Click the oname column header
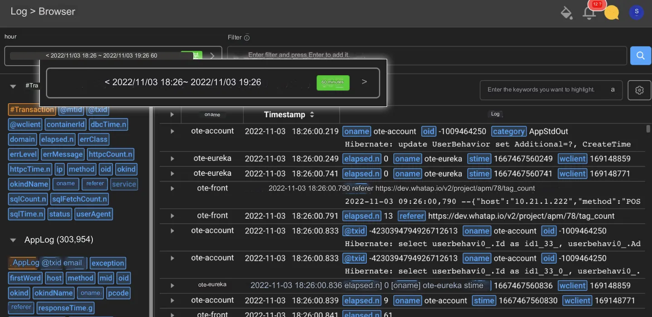Screen dimensions: 652x317 coord(212,115)
